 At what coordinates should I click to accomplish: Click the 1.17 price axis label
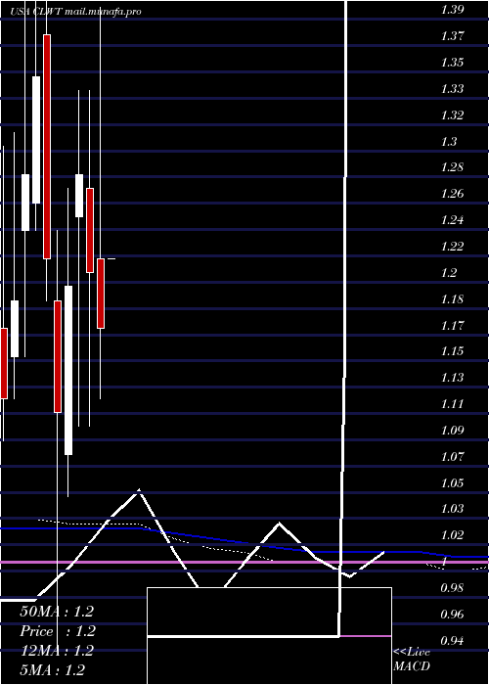[452, 326]
